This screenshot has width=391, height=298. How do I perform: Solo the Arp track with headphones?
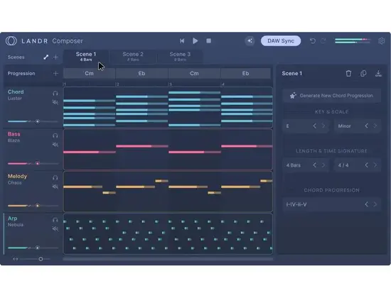[x=55, y=220]
